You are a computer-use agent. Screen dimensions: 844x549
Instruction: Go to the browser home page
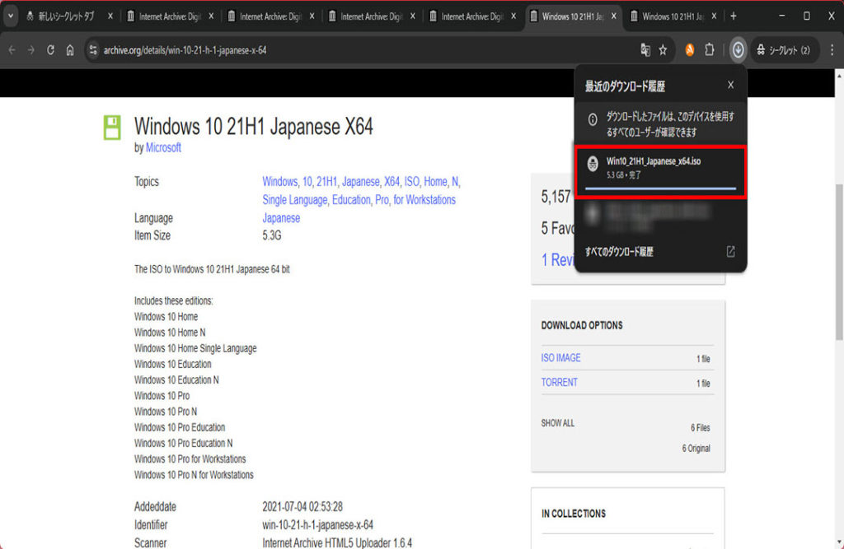tap(70, 50)
